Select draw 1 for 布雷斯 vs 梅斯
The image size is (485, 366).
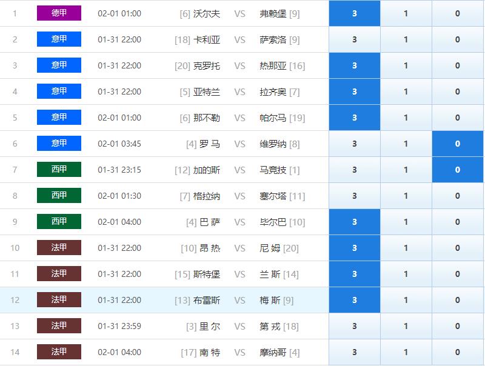[x=406, y=300]
